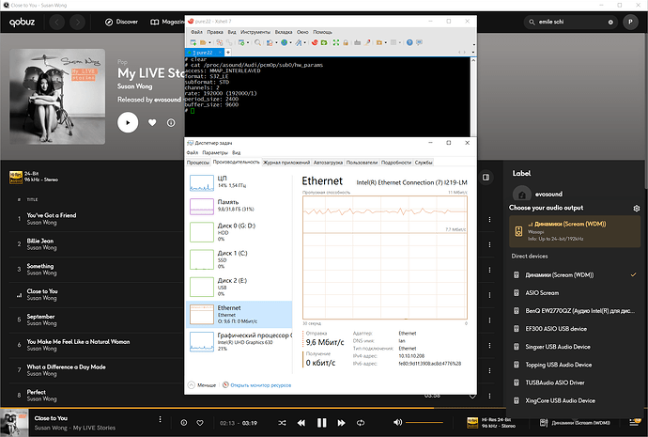648x437 pixels.
Task: Click the search box containing 'emile schi'
Action: (570, 22)
